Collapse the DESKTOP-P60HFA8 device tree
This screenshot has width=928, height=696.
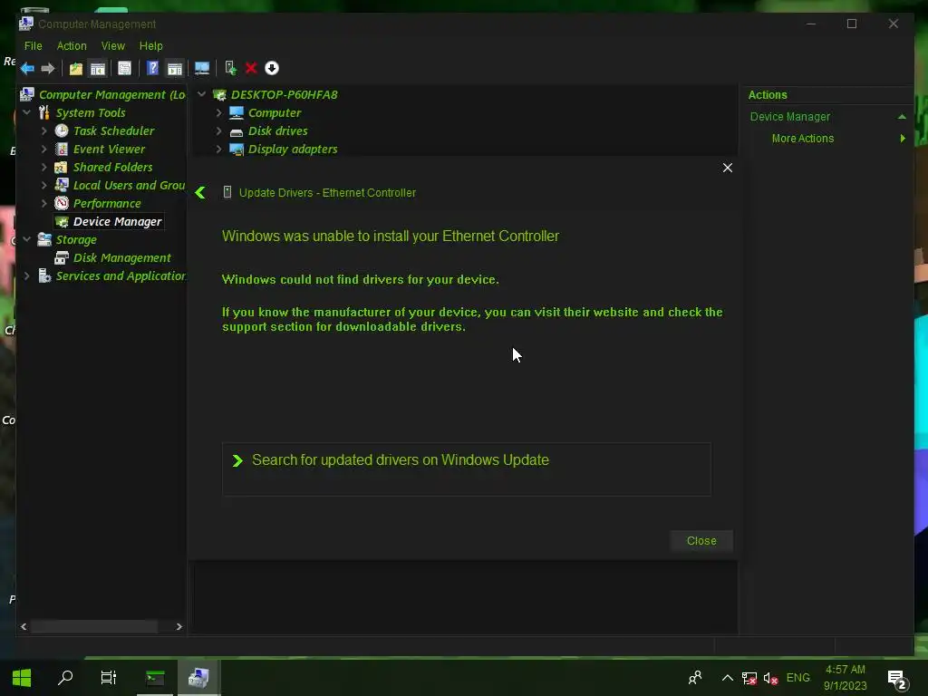202,93
